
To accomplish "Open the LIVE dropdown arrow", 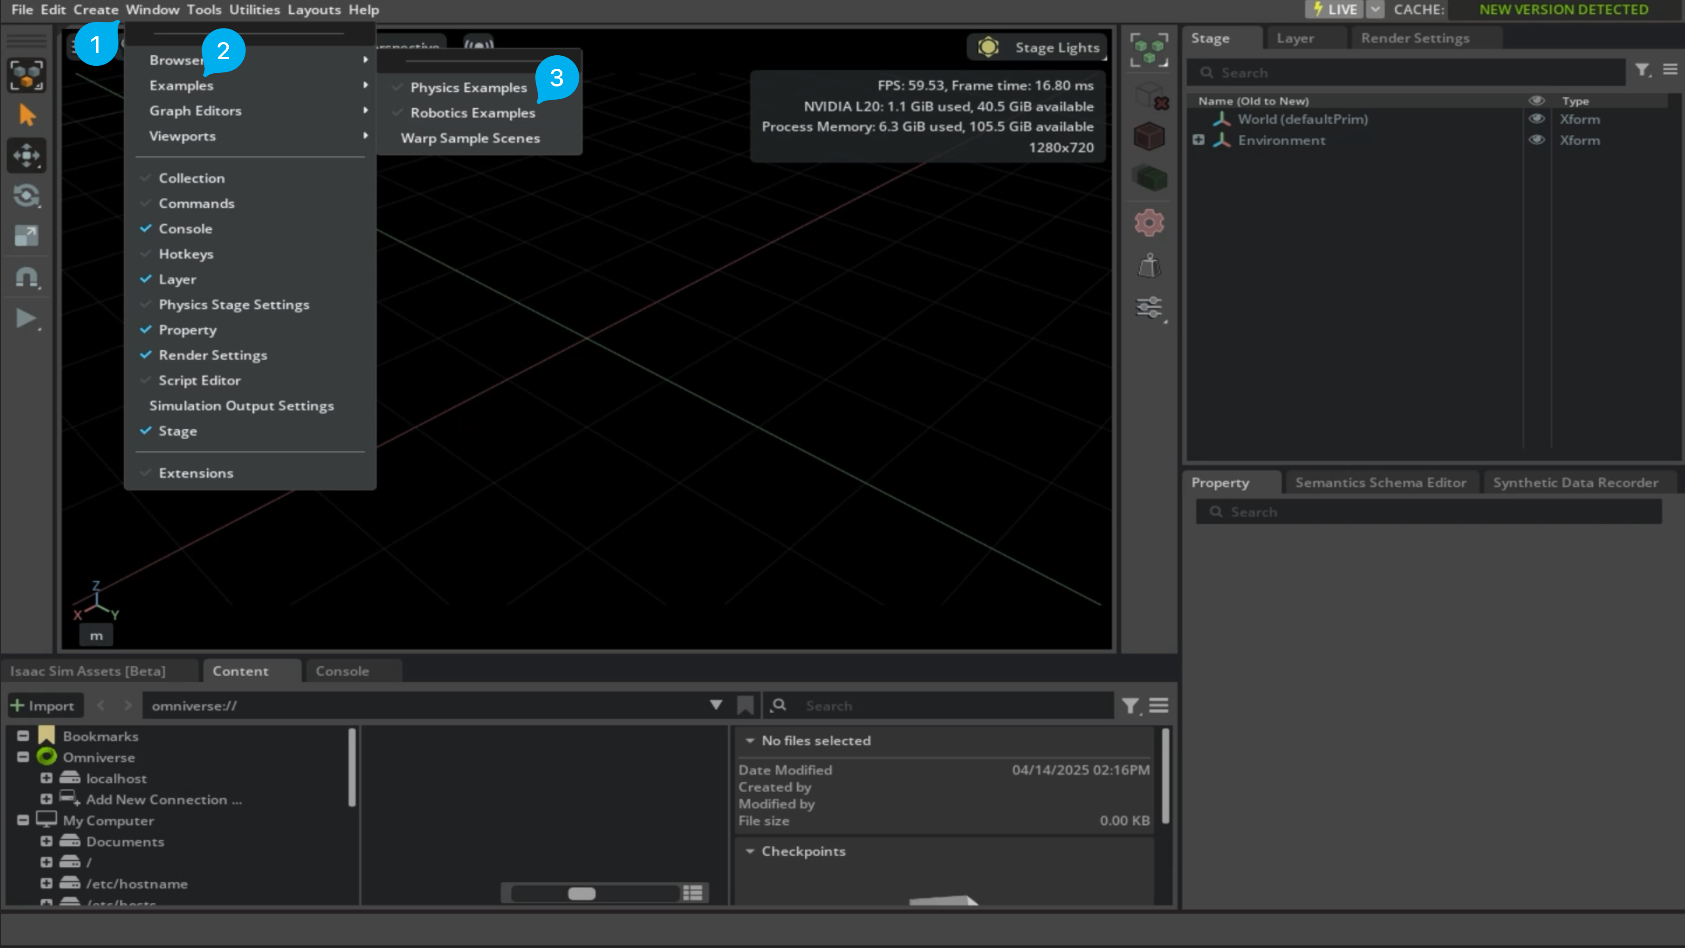I will click(1375, 10).
